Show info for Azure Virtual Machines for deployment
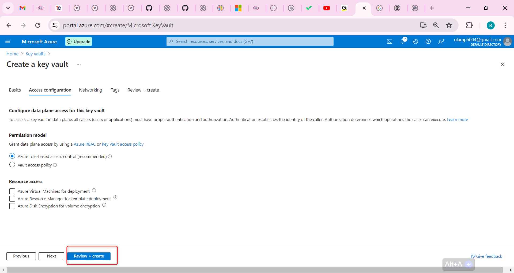The image size is (514, 273). (x=94, y=190)
